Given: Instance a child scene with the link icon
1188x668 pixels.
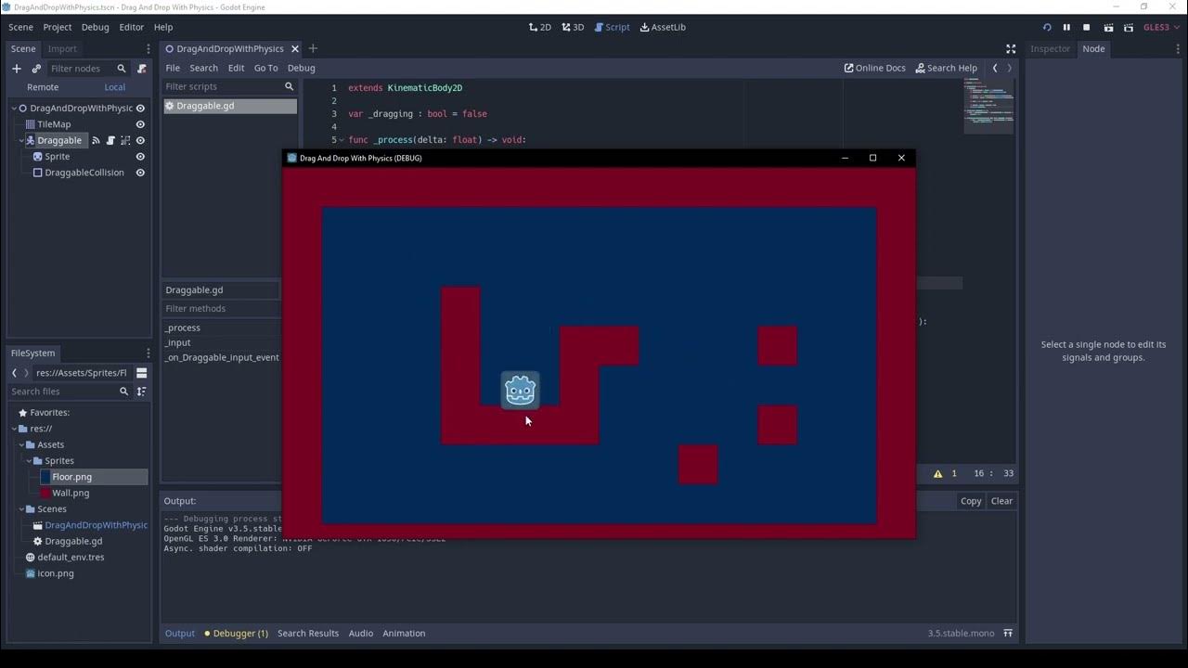Looking at the screenshot, I should pos(36,69).
